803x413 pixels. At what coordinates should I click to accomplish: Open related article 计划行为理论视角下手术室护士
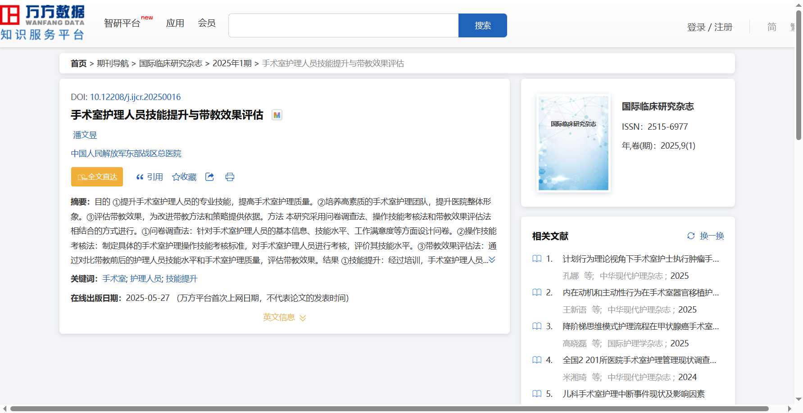pyautogui.click(x=640, y=259)
